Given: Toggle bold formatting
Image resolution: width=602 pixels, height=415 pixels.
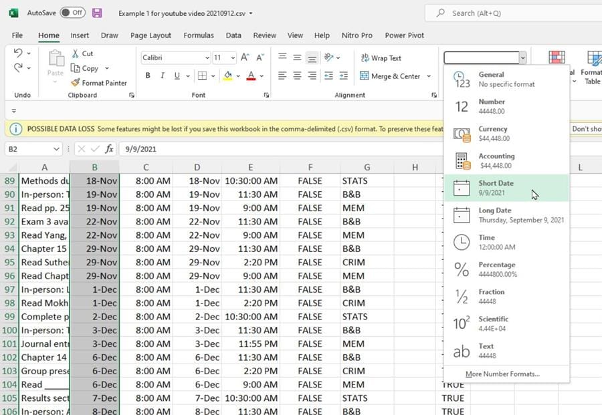Looking at the screenshot, I should [146, 76].
